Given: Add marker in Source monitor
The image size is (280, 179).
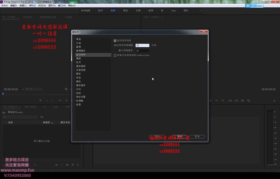Looking at the screenshot, I should [40, 101].
